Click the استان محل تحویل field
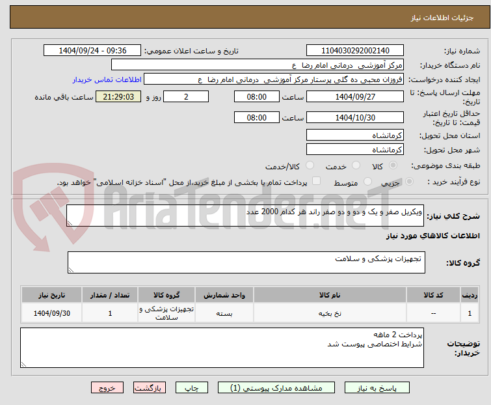The image size is (491, 405). 355,135
